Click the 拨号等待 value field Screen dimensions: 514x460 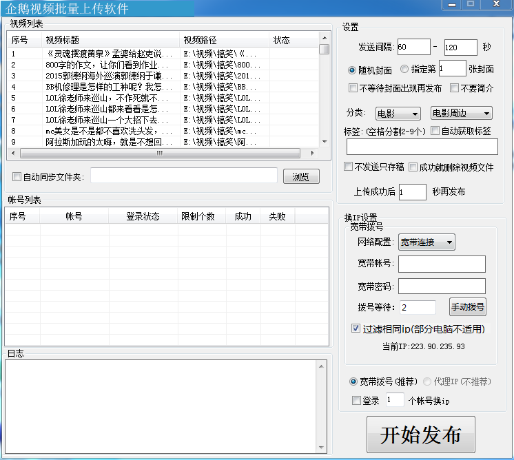coord(418,307)
